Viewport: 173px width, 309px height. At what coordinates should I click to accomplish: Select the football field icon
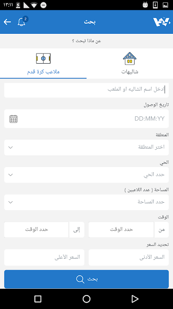tap(43, 58)
